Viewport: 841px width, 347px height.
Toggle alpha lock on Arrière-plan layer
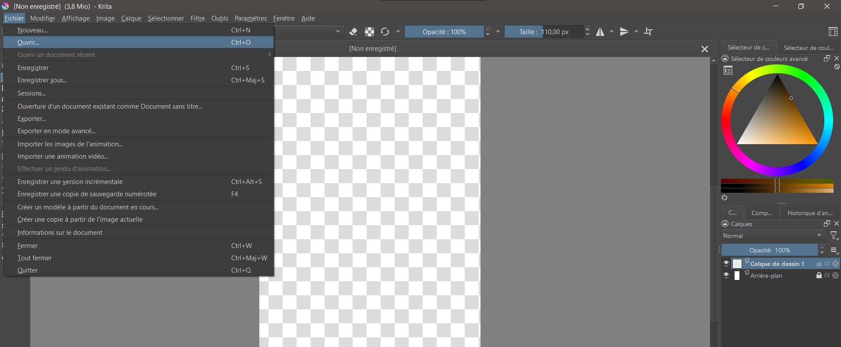tap(835, 276)
